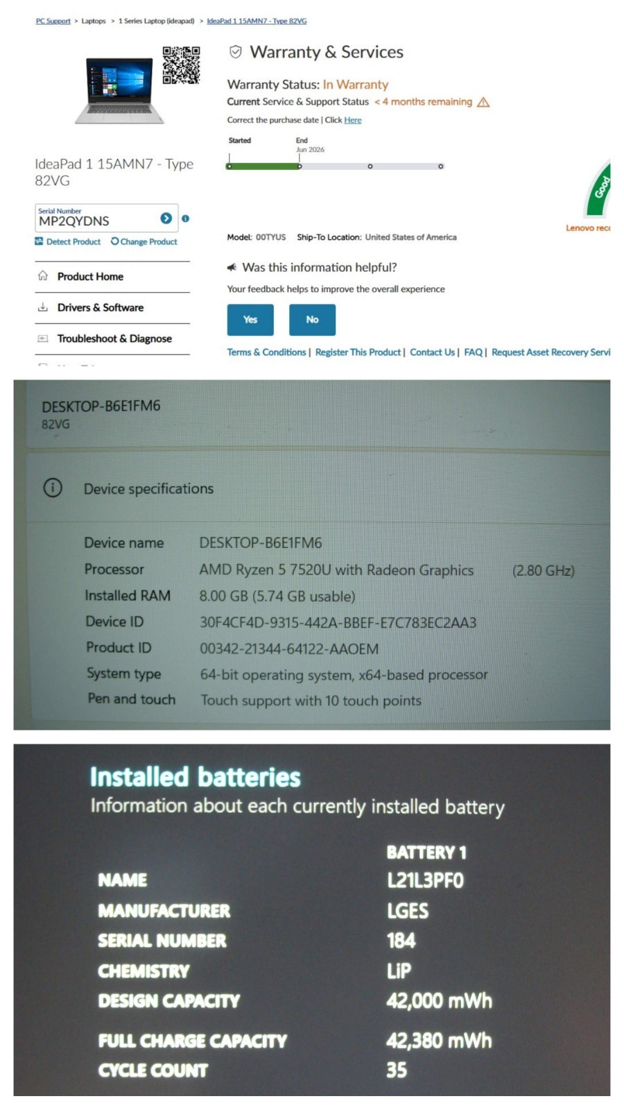Open the 1 Series Laptop (ideapad) breadcrumb
This screenshot has height=1110, width=624.
(156, 21)
